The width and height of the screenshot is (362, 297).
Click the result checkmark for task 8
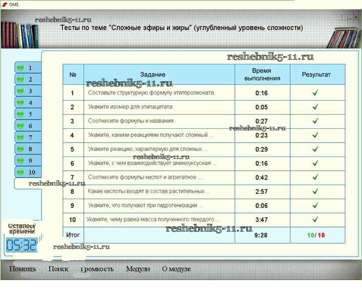click(315, 191)
